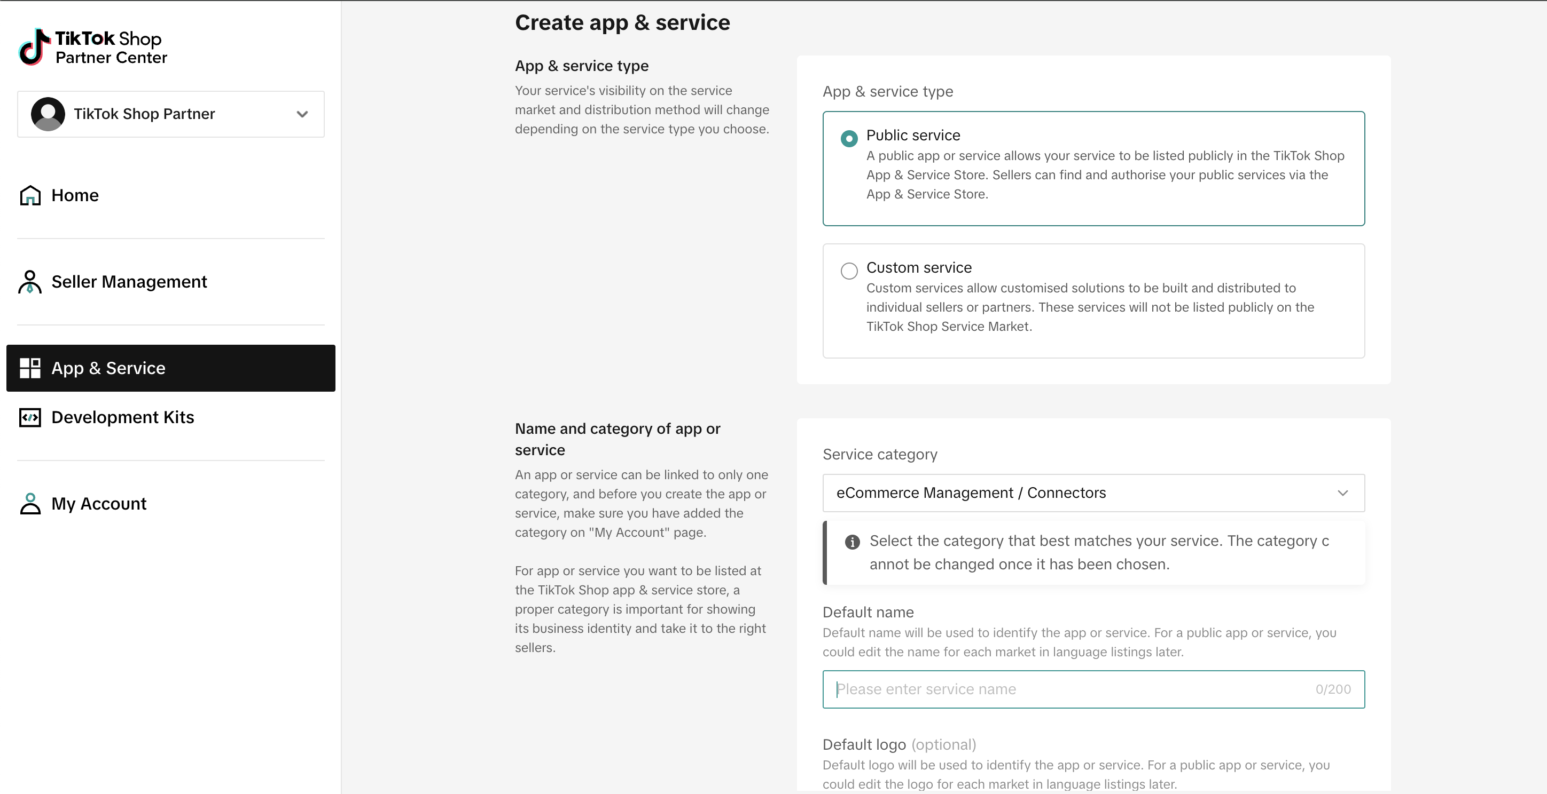Click the Service category chevron arrow
Image resolution: width=1547 pixels, height=794 pixels.
click(1343, 493)
